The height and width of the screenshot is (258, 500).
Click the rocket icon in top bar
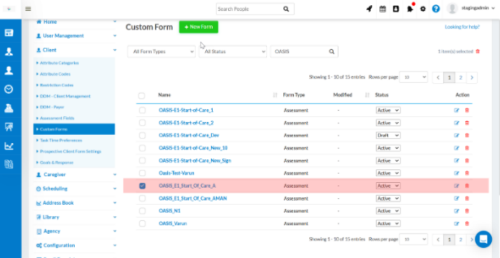370,9
